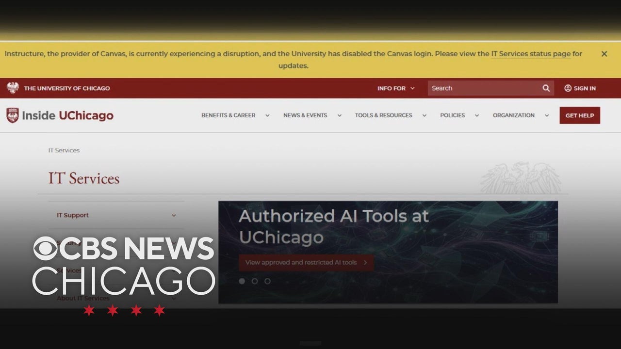Select the second carousel slide dot
The image size is (621, 349).
coord(254,281)
